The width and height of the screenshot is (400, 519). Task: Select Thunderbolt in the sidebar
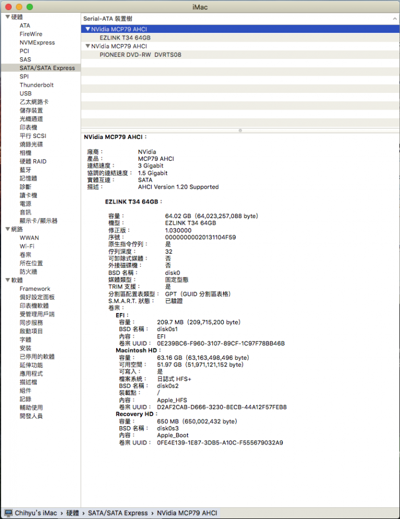(36, 85)
